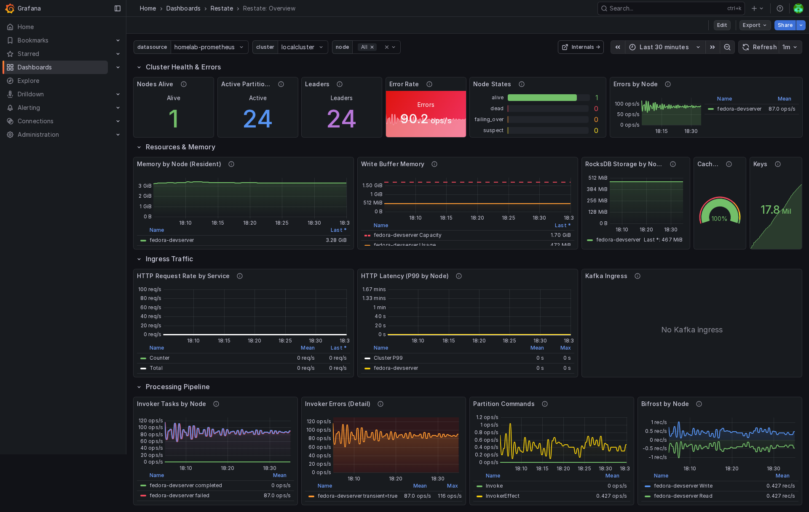The height and width of the screenshot is (512, 809).
Task: Go to Dashboards via breadcrumb
Action: tap(183, 8)
